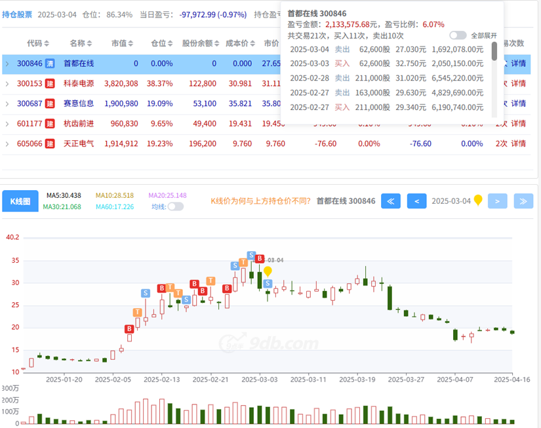Expand the 300846 首都在线 row
Image resolution: width=541 pixels, height=428 pixels.
click(7, 64)
